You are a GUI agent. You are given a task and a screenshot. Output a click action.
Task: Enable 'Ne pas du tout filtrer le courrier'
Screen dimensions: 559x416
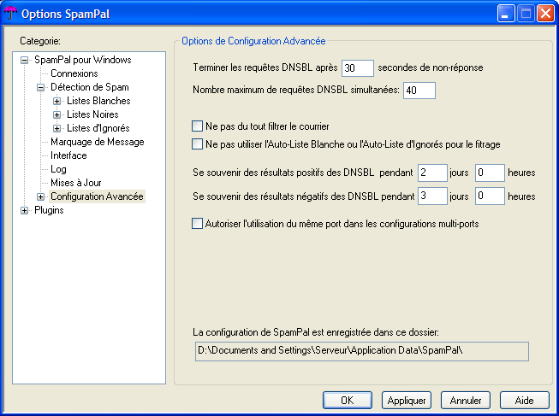tap(197, 126)
